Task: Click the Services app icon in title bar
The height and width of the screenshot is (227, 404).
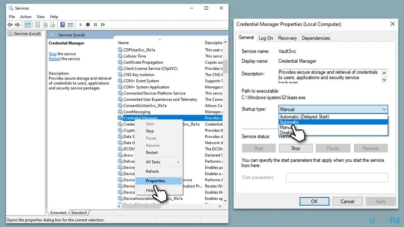Action: coord(11,8)
